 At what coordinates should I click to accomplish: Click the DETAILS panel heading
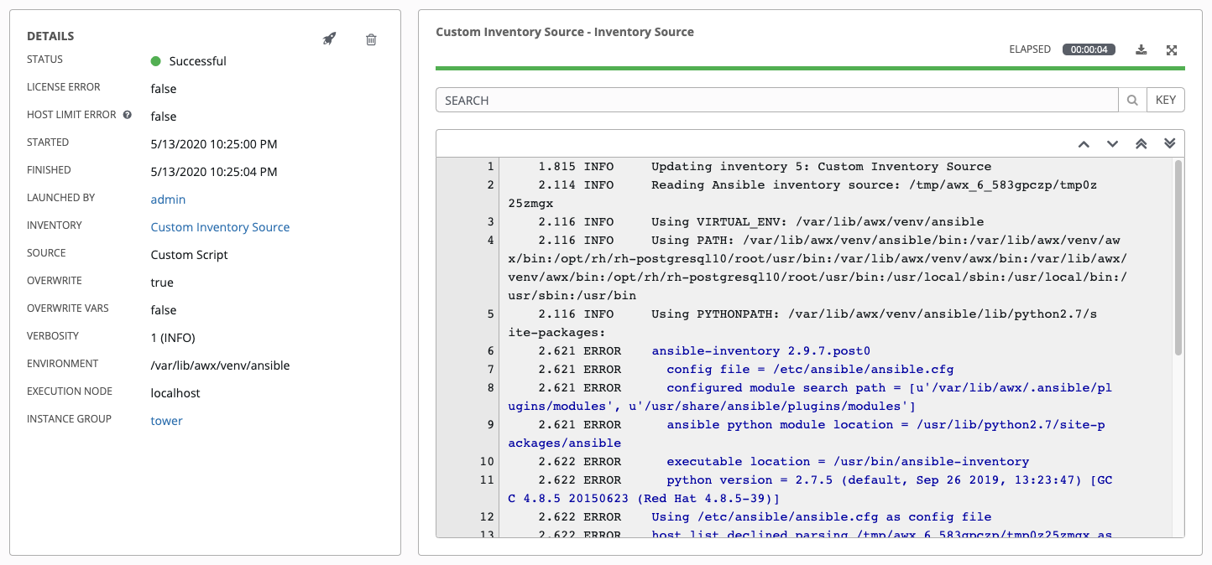pos(50,36)
